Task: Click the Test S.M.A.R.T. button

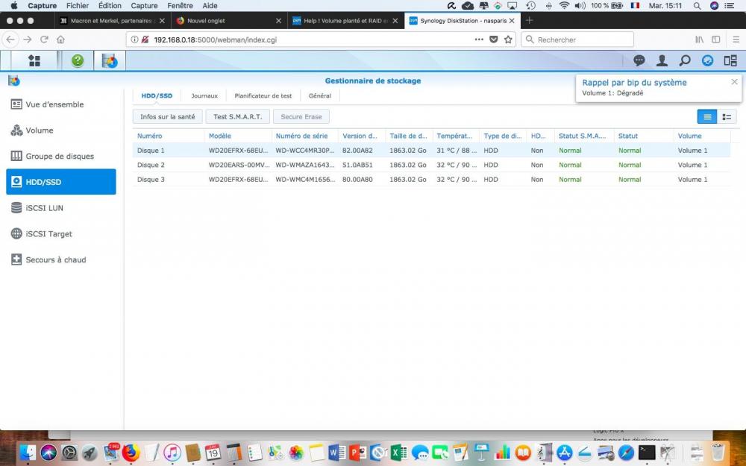Action: coord(237,116)
